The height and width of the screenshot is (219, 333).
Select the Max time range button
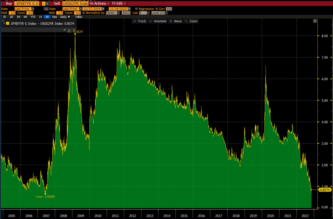(x=55, y=17)
